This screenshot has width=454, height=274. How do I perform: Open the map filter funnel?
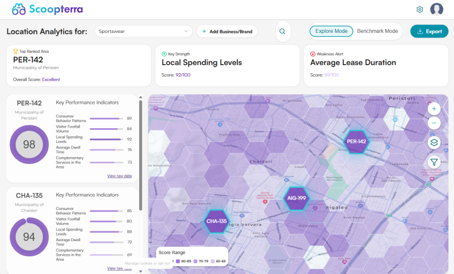(x=434, y=162)
